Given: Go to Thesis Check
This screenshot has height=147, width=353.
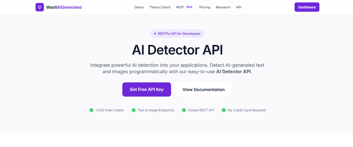Looking at the screenshot, I should [x=160, y=7].
